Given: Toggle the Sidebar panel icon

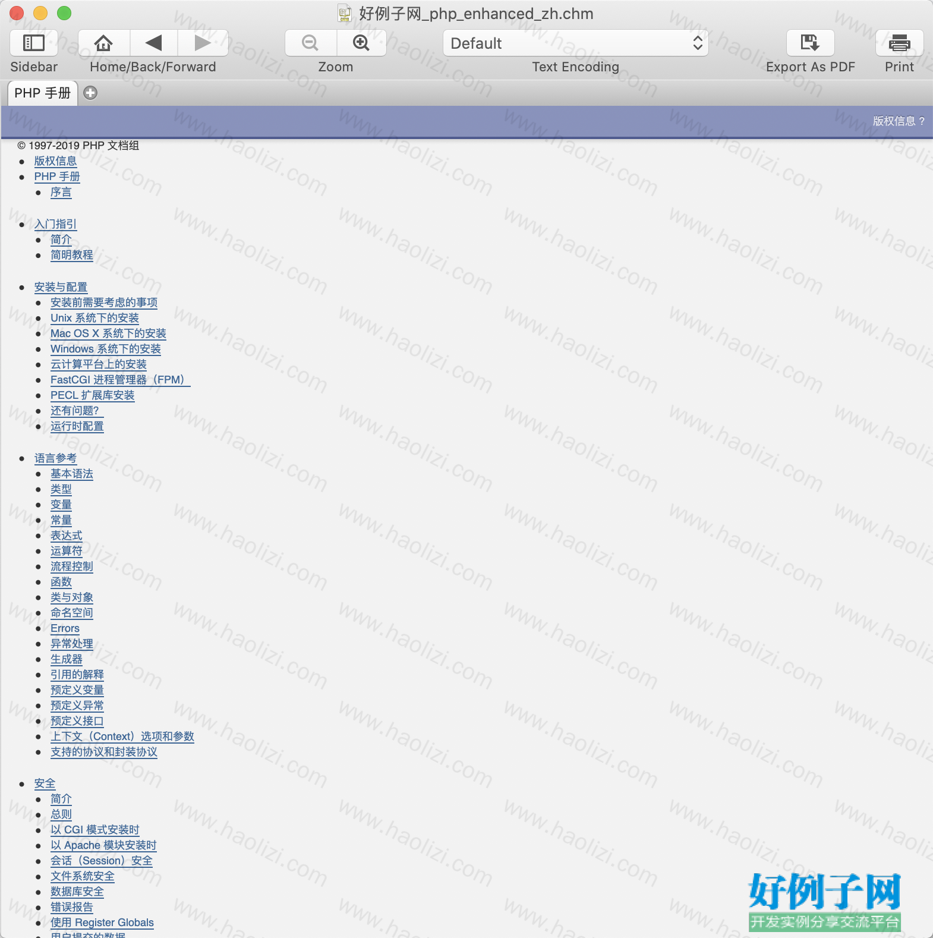Looking at the screenshot, I should (34, 43).
